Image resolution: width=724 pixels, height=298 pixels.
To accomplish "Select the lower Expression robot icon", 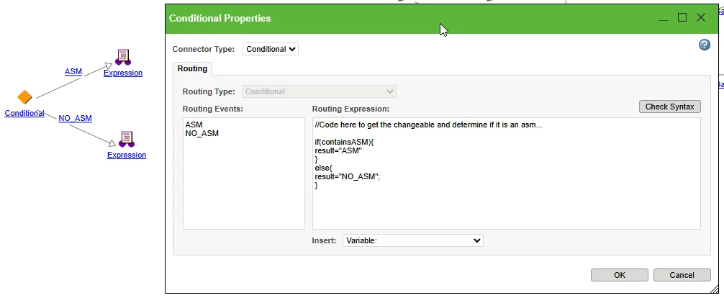I will pos(127,140).
